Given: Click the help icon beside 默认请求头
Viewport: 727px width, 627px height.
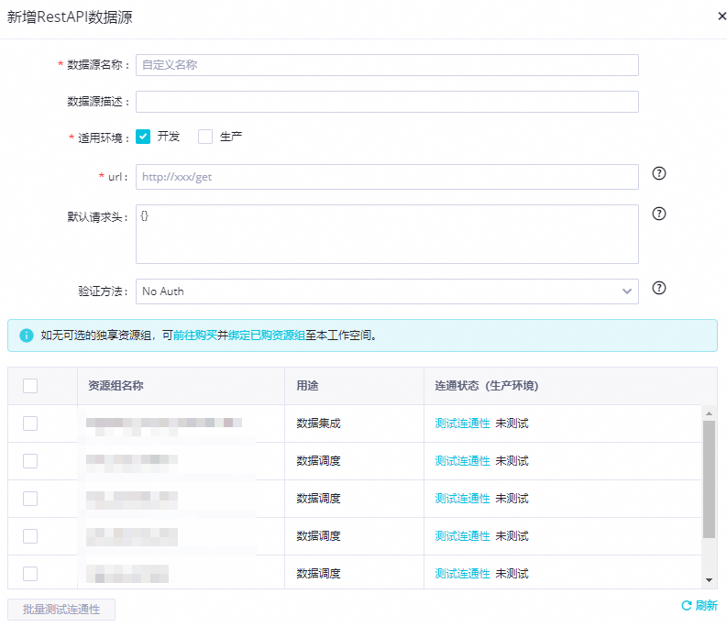Looking at the screenshot, I should point(659,214).
